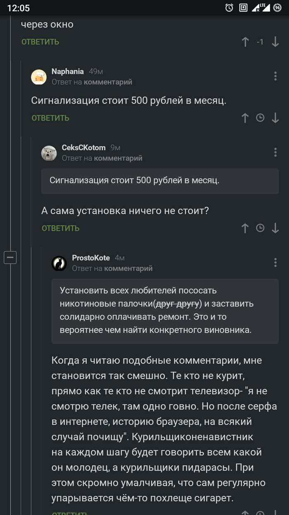
Task: Reply to the "через окно" comment
Action: click(x=40, y=42)
